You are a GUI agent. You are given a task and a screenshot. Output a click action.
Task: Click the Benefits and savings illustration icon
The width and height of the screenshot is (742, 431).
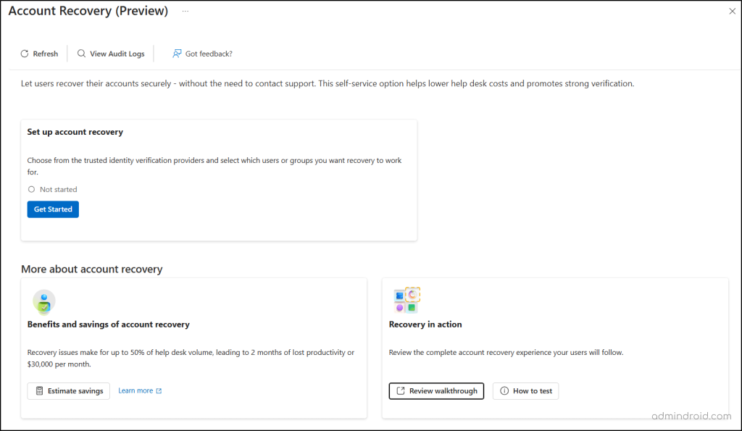coord(43,301)
